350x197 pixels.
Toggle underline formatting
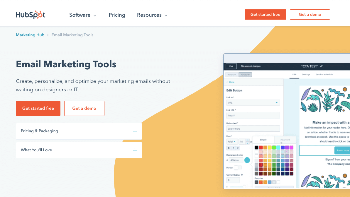pos(238,148)
